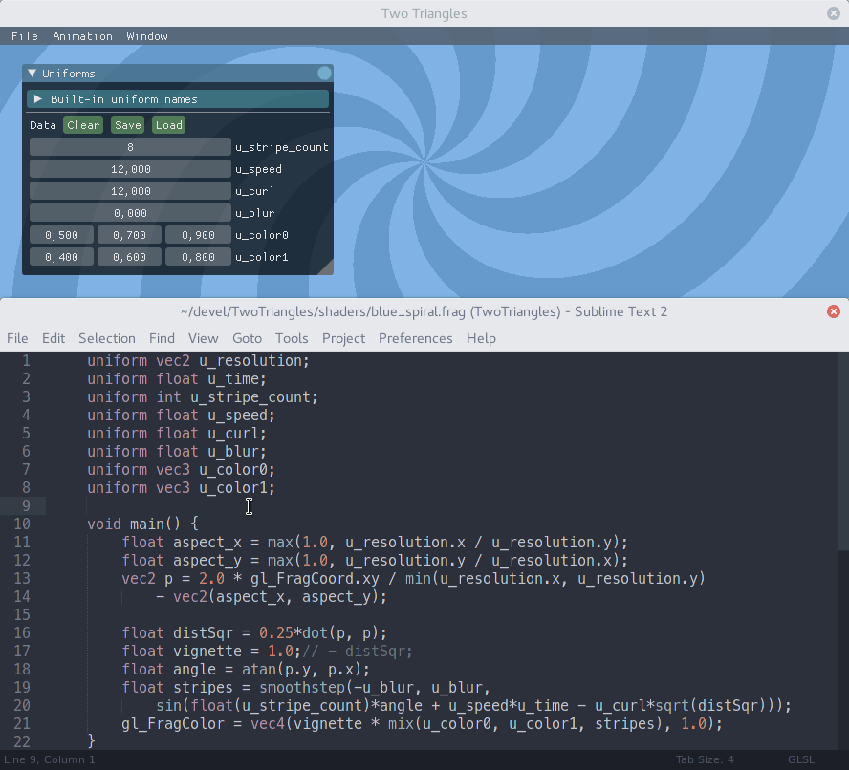Click the u_stripe_count label in Uniforms panel
Viewport: 849px width, 770px height.
click(x=281, y=147)
